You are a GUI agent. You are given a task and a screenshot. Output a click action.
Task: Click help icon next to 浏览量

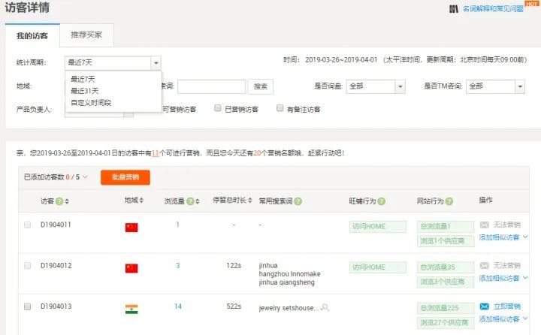tap(190, 201)
